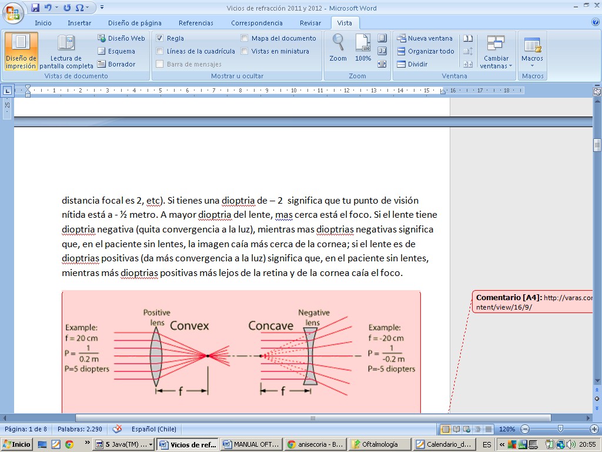Click the Windows Inicio start button
The width and height of the screenshot is (602, 452).
point(16,444)
